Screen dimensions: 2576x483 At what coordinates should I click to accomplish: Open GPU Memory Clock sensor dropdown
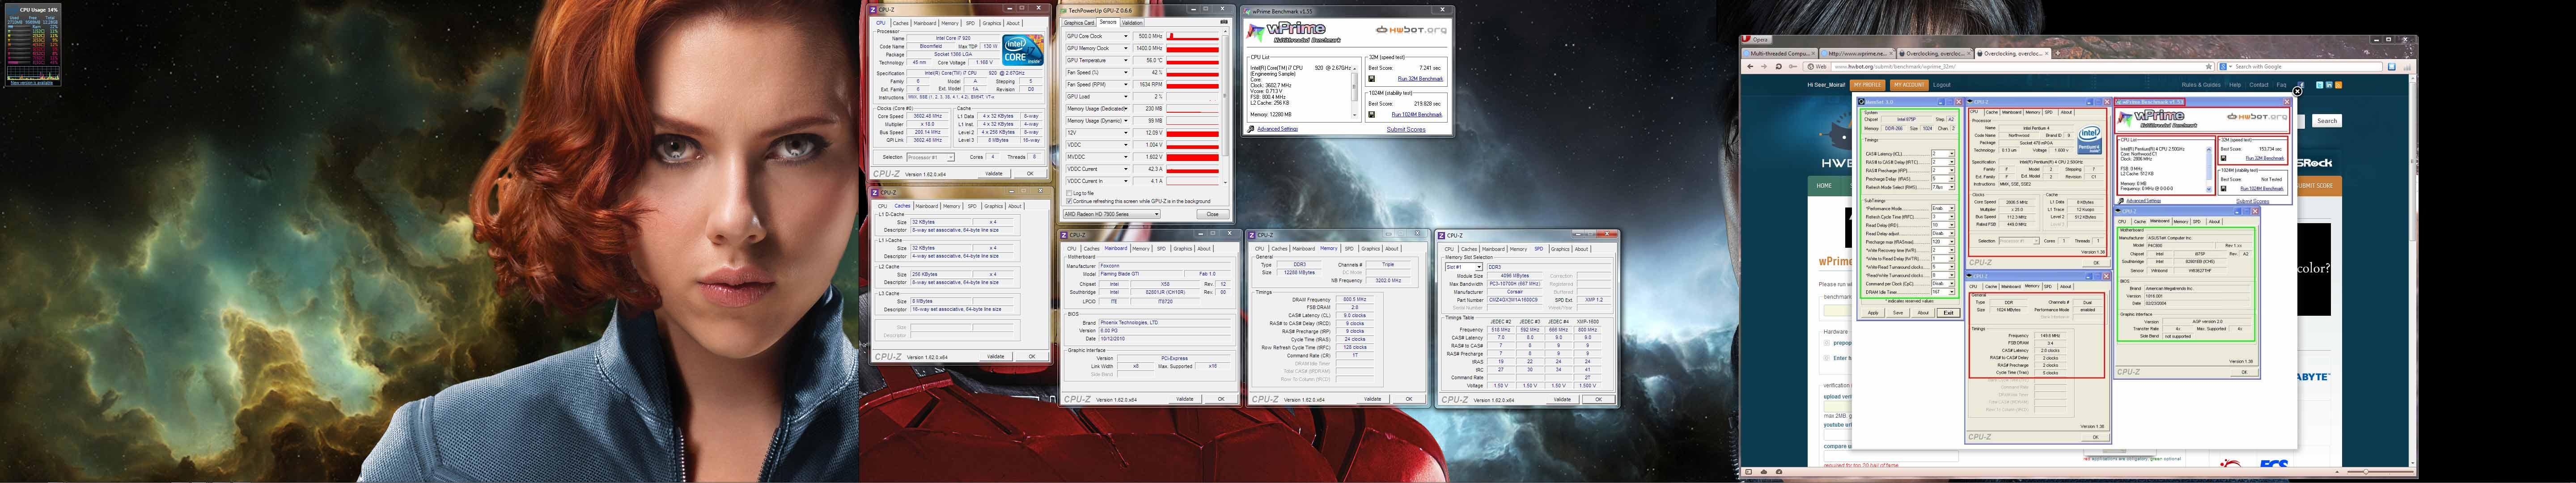pos(1125,48)
